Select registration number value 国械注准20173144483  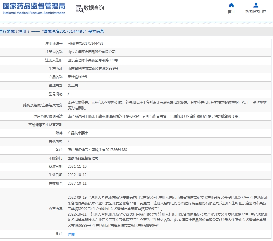click(x=85, y=43)
